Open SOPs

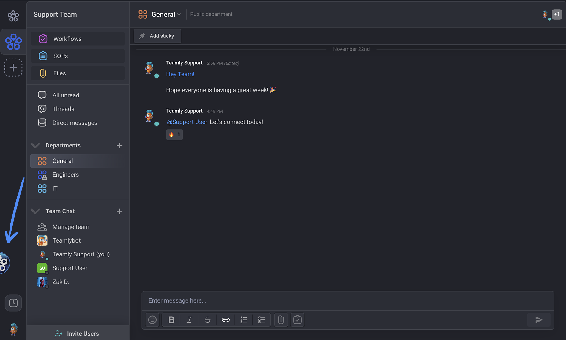[78, 56]
